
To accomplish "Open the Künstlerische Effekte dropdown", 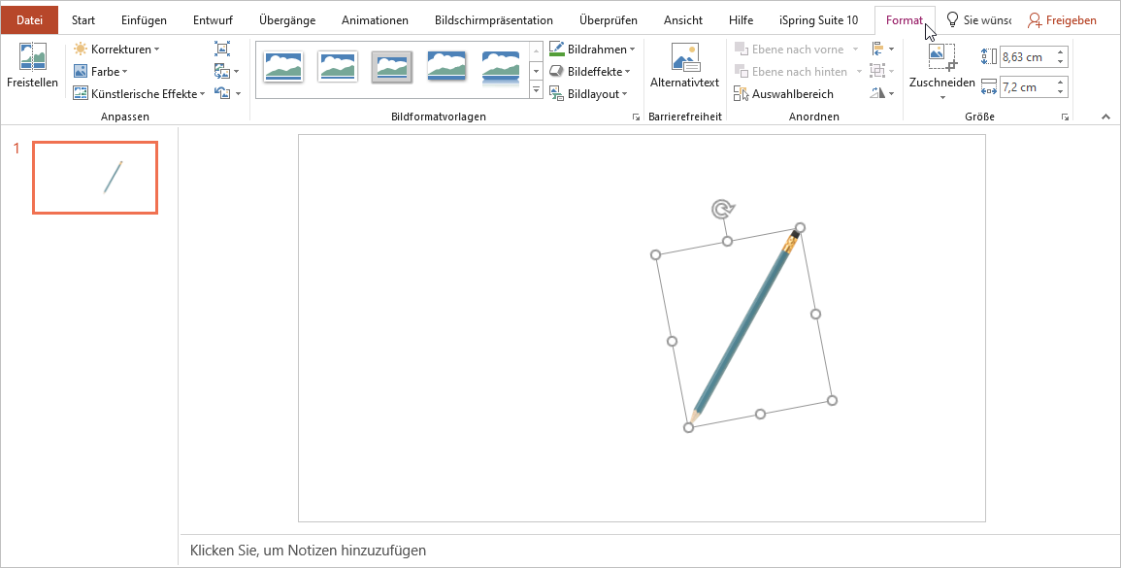I will point(140,94).
